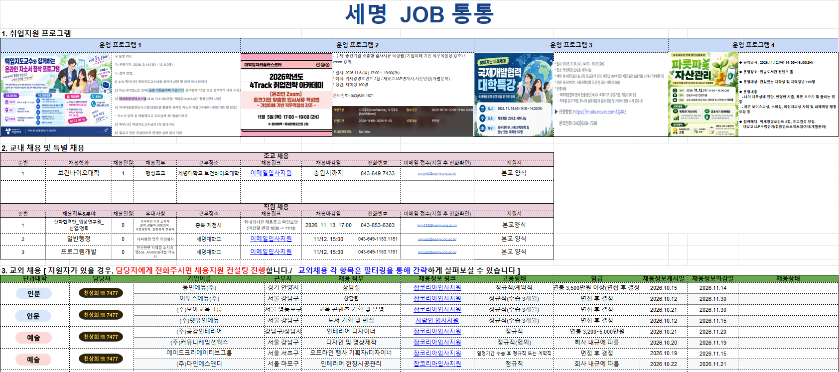Select the 충북 제천시 workplace cell

(x=208, y=225)
